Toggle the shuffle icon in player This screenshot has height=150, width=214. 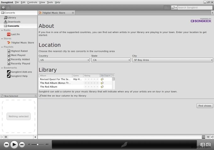[203, 144]
